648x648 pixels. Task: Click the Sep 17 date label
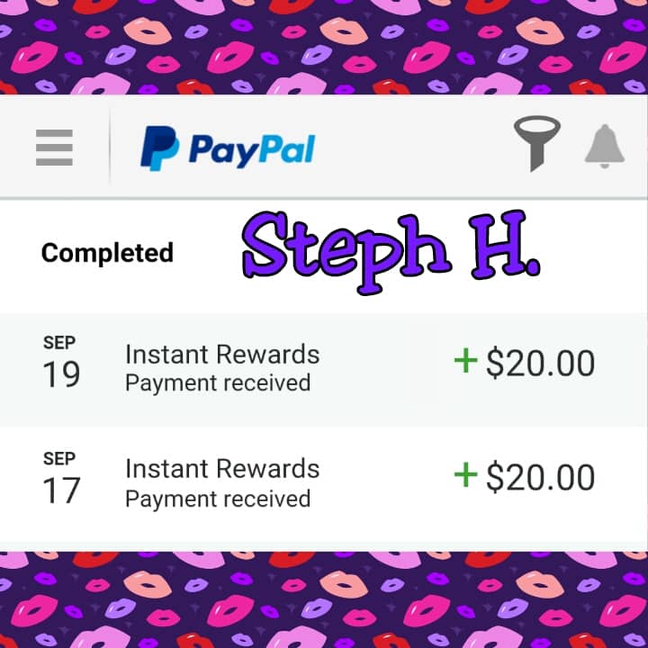61,477
